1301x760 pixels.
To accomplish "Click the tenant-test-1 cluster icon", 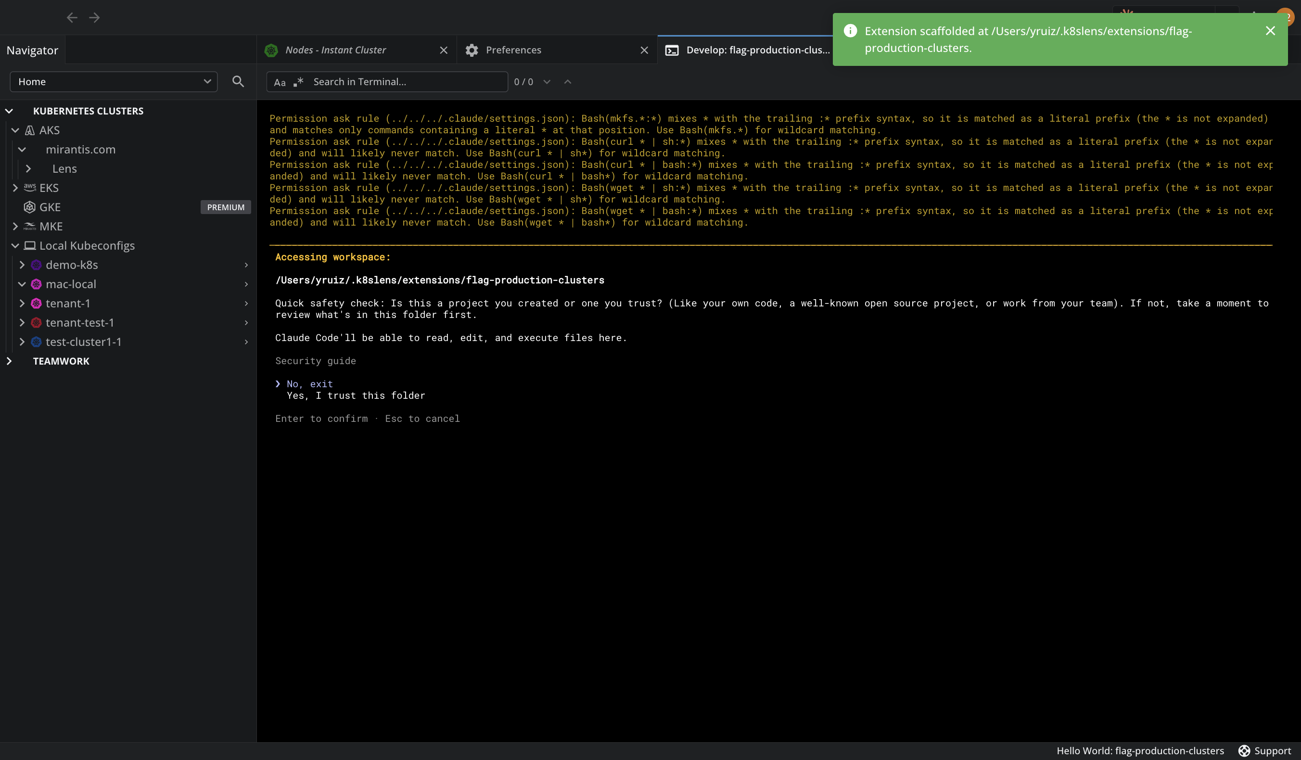I will click(36, 323).
